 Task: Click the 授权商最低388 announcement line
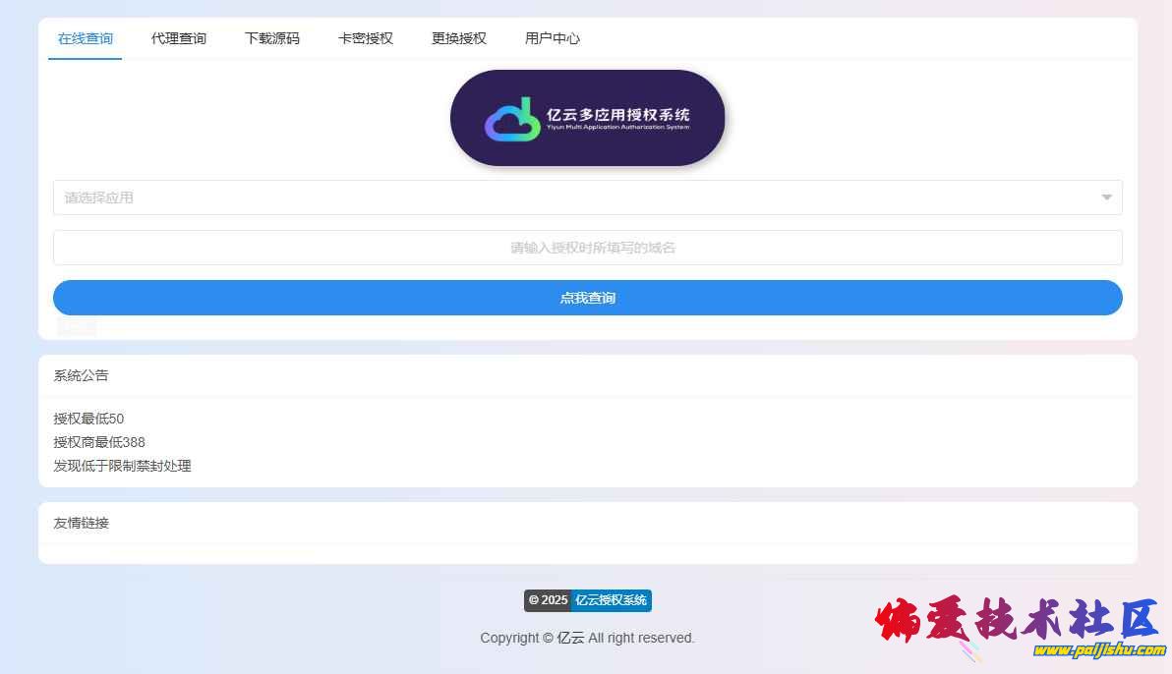[99, 442]
